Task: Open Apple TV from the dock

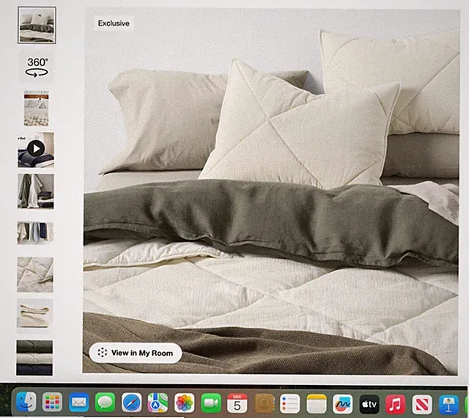Action: click(x=369, y=404)
